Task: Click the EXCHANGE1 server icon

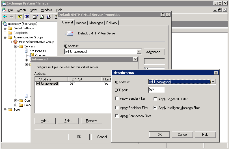Action: coord(26,51)
